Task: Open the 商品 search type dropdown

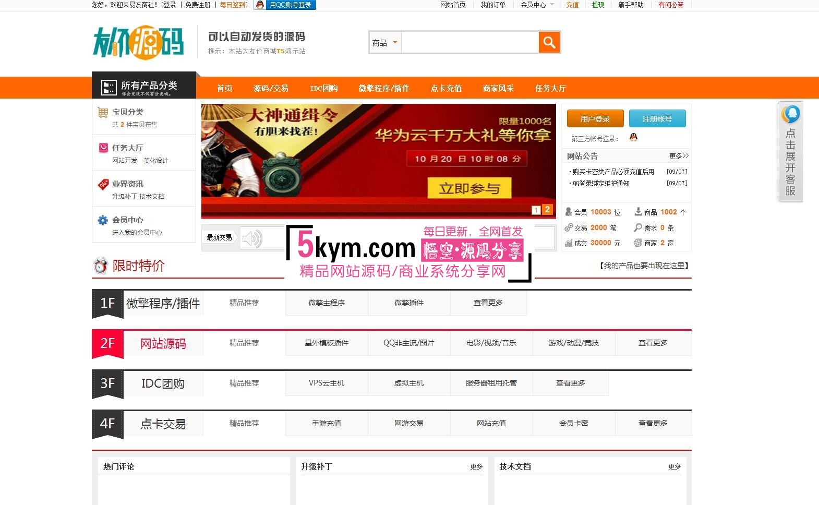Action: point(385,43)
